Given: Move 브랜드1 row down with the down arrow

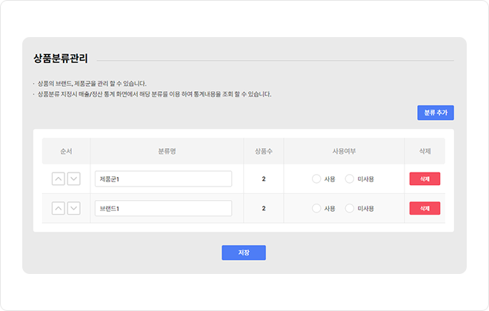Looking at the screenshot, I should point(74,208).
